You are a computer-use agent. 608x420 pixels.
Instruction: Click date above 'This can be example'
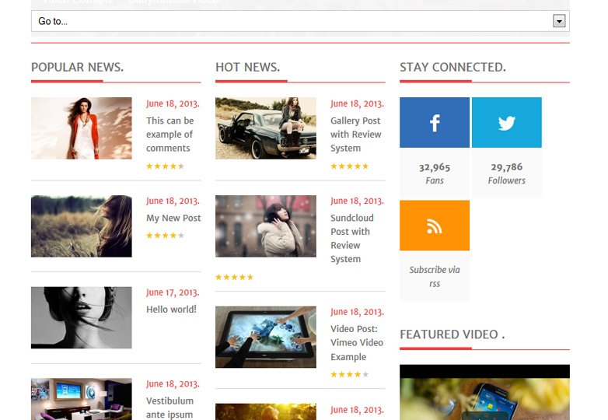tap(173, 103)
